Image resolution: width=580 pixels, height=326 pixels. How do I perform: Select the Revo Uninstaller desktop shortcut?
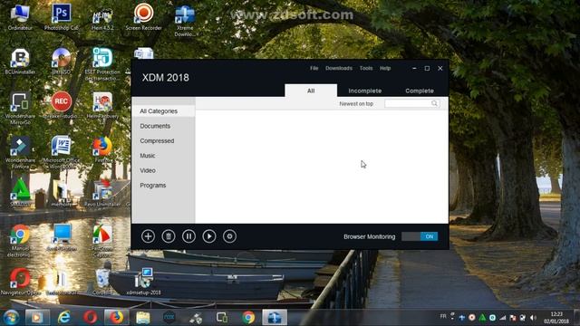102,193
